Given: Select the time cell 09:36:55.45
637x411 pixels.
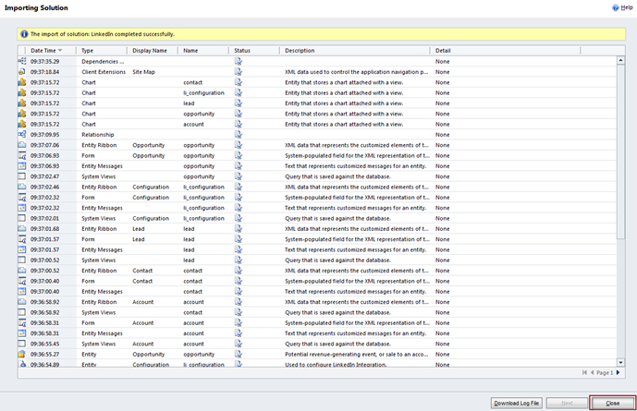Looking at the screenshot, I should coord(44,344).
